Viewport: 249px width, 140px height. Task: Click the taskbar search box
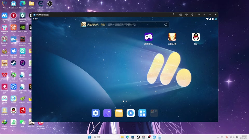point(106,137)
